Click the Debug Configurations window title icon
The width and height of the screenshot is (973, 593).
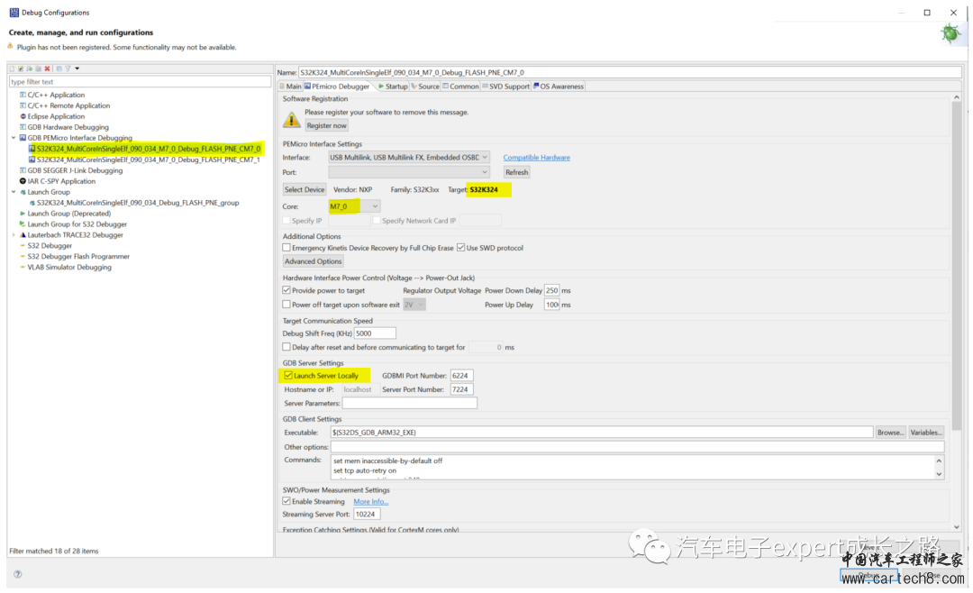click(x=14, y=13)
